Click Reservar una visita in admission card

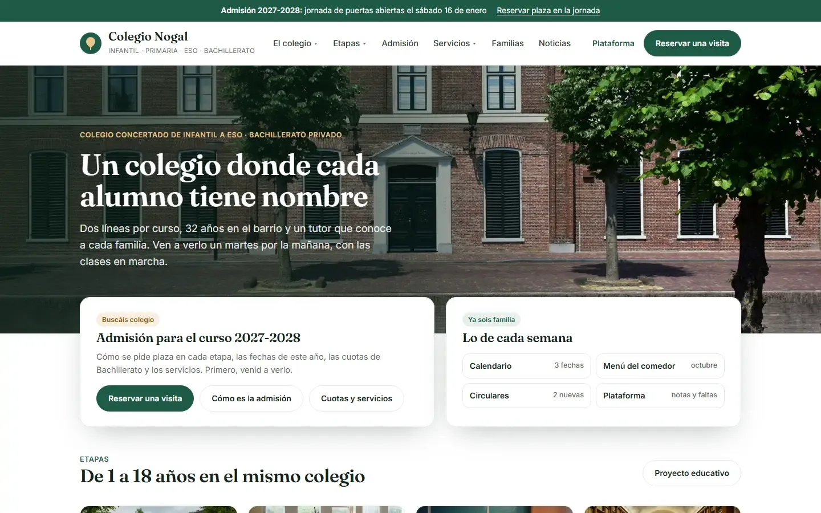tap(145, 398)
